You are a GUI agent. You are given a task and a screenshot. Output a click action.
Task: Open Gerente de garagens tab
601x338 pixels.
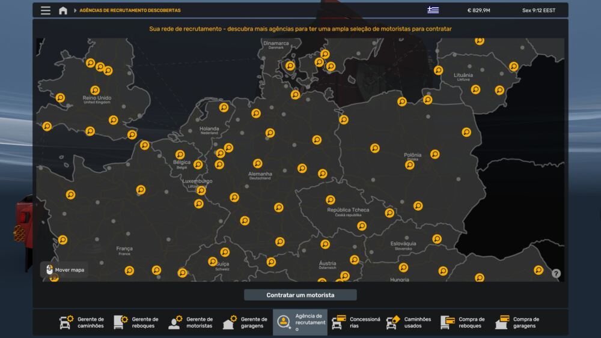pyautogui.click(x=245, y=322)
